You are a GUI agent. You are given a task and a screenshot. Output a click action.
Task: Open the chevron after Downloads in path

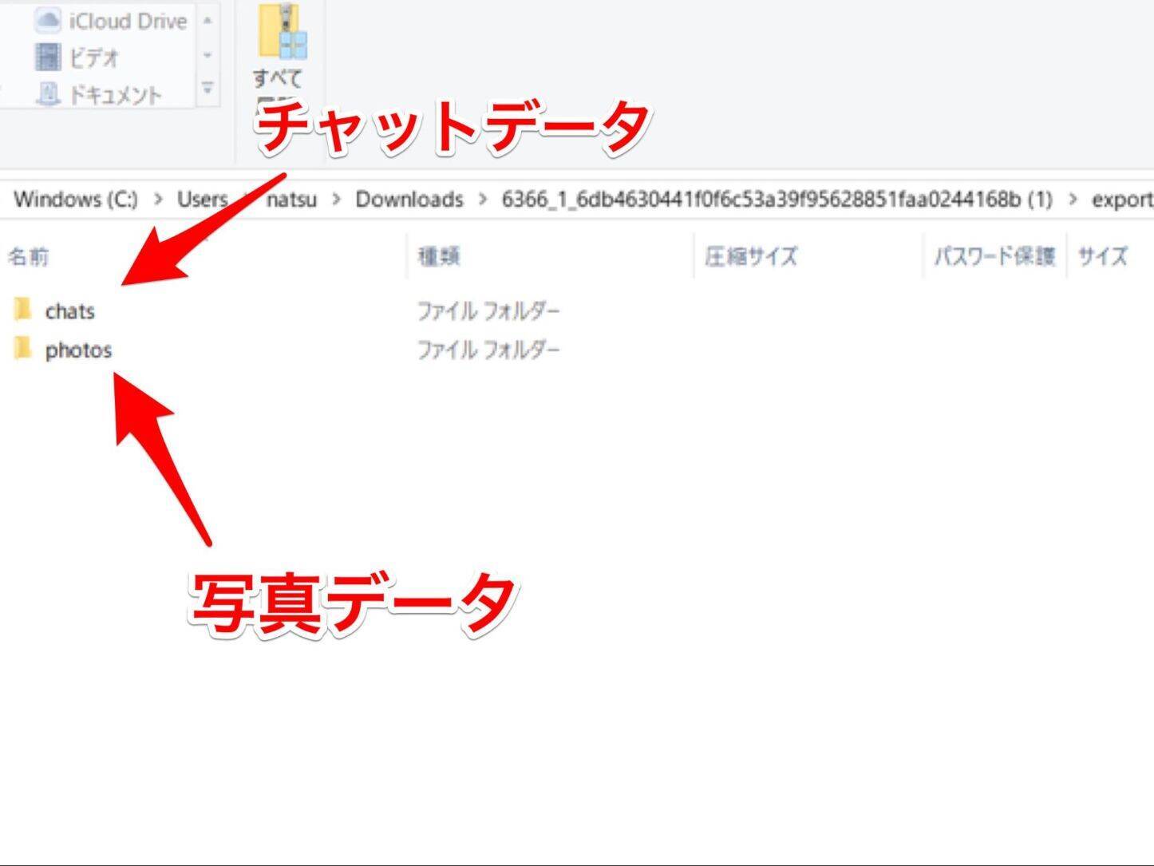pyautogui.click(x=483, y=199)
